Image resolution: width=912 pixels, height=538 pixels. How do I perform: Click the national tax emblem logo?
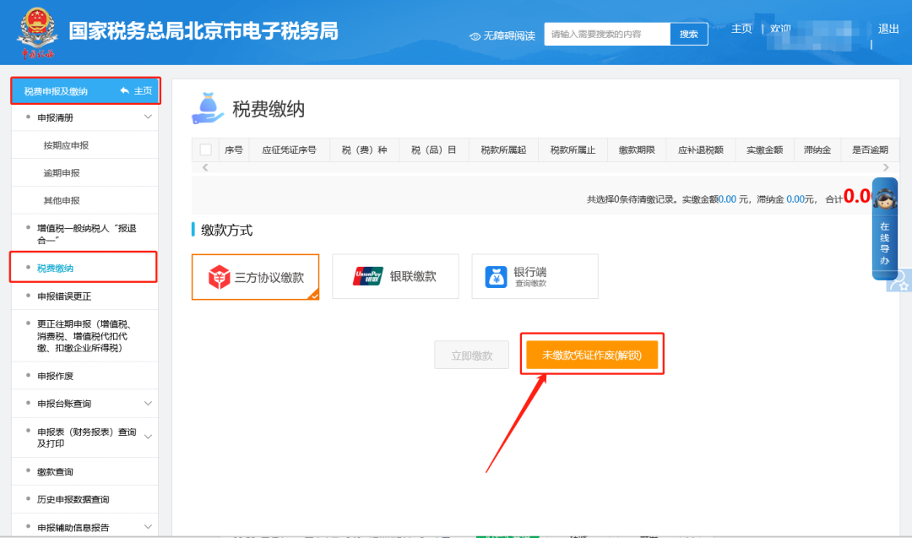[37, 32]
